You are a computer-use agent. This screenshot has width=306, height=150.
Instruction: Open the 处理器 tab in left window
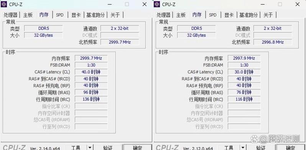11,15
